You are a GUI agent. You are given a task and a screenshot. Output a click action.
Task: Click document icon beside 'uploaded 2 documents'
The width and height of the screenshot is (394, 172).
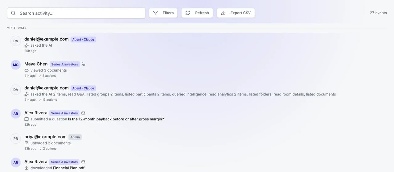click(27, 143)
